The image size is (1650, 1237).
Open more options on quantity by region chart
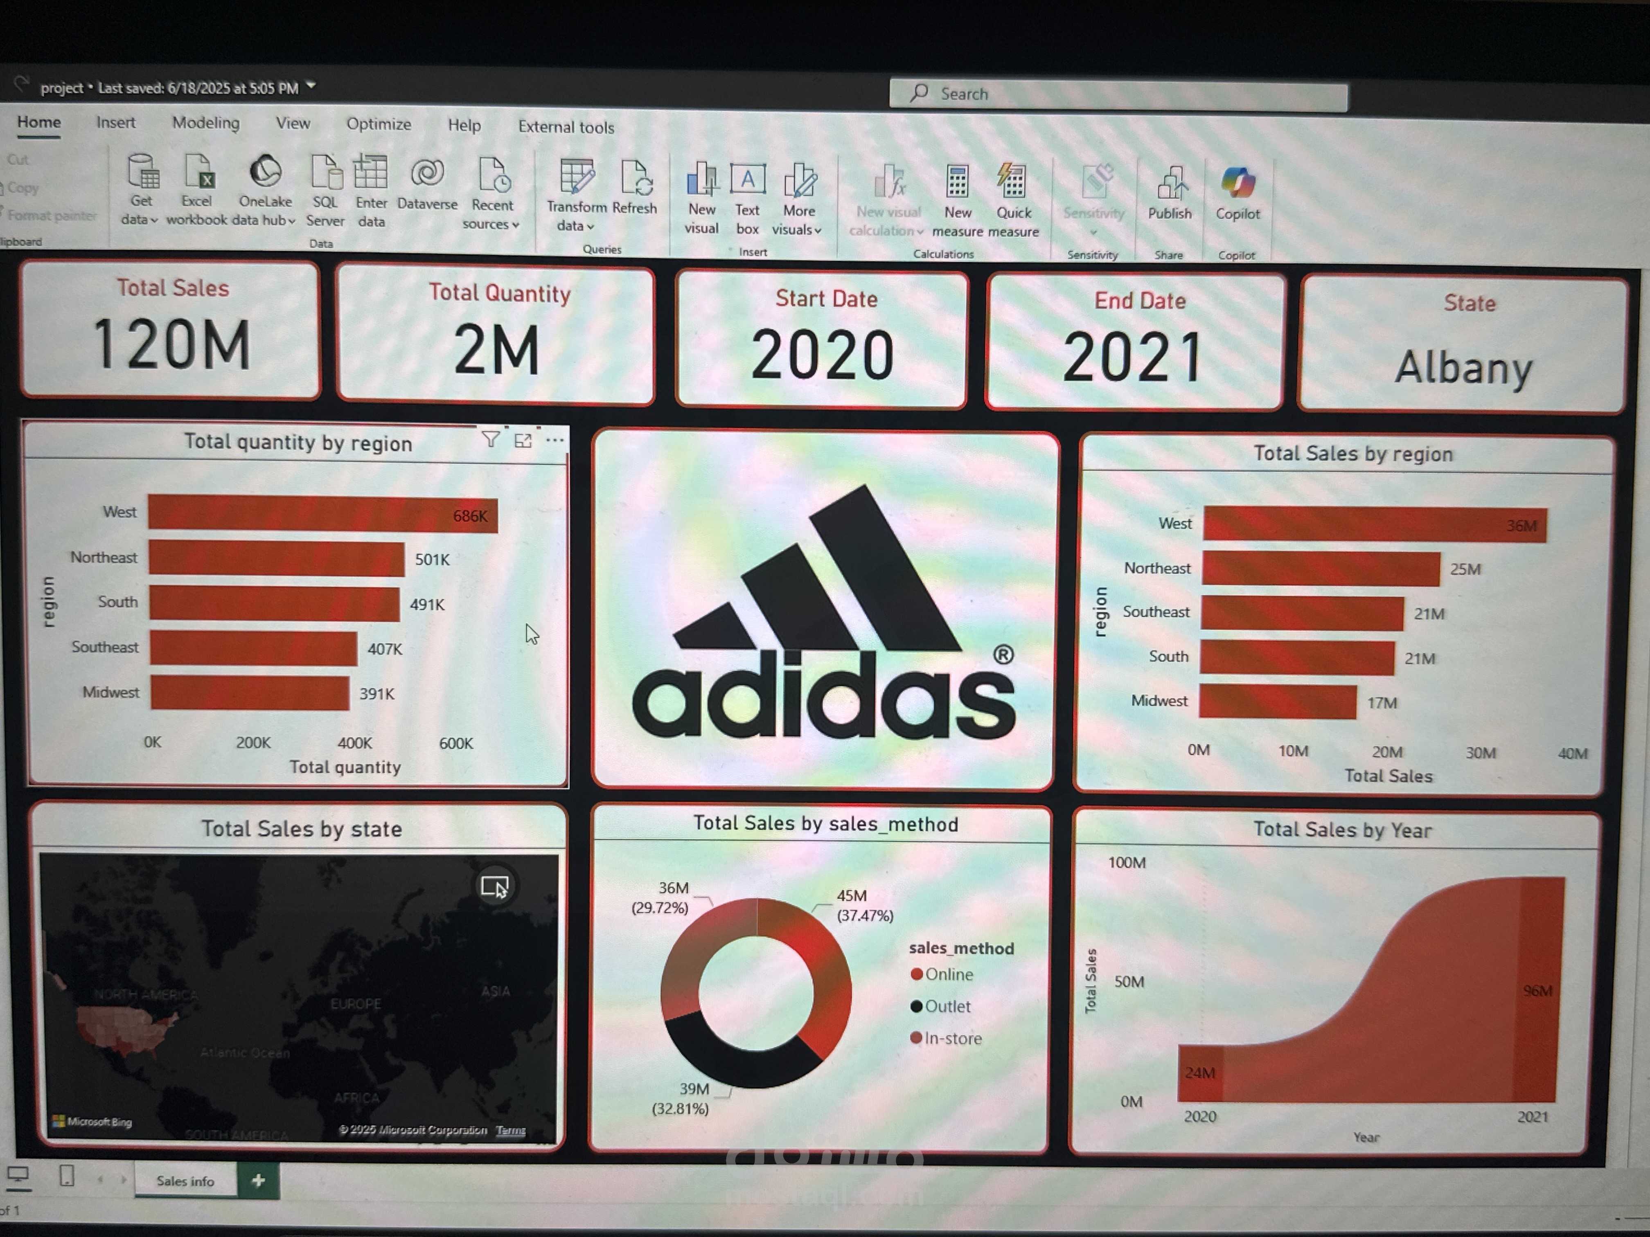point(554,440)
